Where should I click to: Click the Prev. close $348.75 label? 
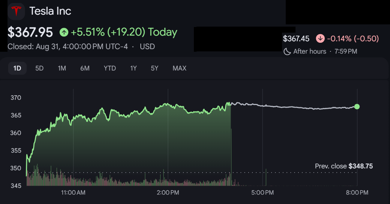[344, 166]
